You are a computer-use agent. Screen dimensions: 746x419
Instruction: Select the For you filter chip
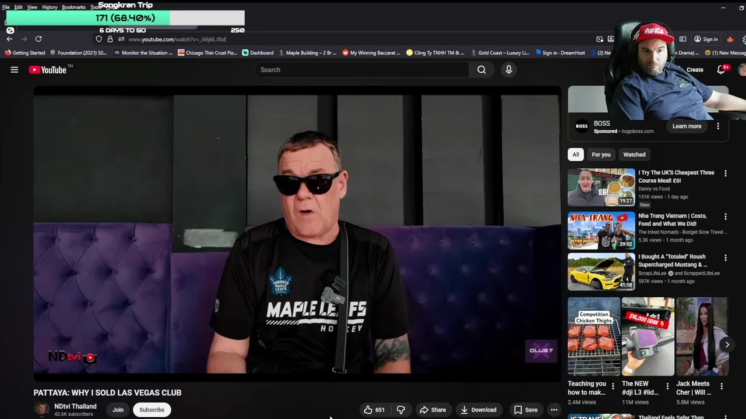tap(601, 155)
